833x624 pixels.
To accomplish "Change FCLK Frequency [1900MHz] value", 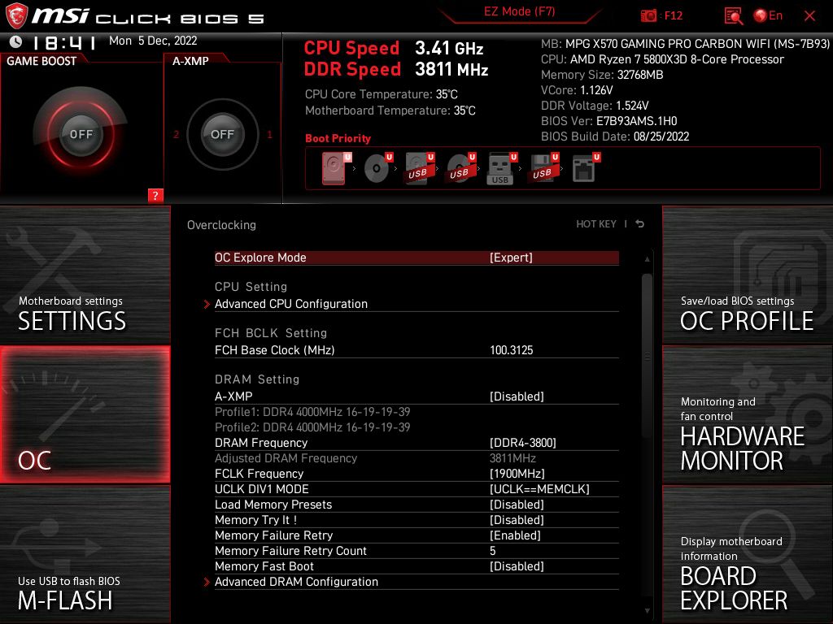I will point(517,474).
